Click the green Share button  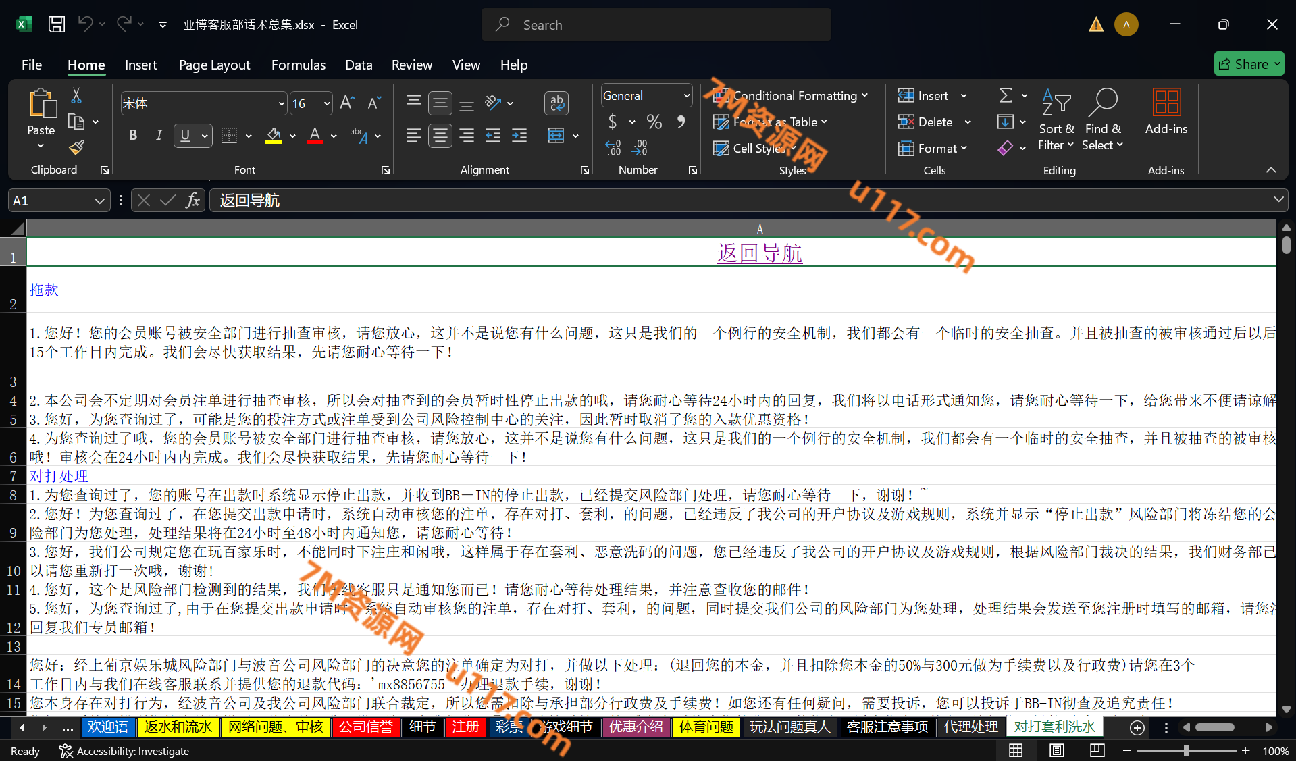pos(1248,64)
